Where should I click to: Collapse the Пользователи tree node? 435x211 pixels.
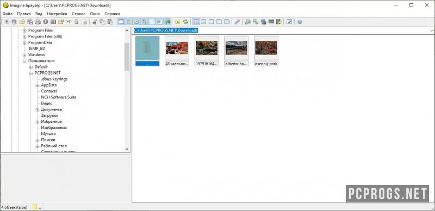tap(24, 61)
